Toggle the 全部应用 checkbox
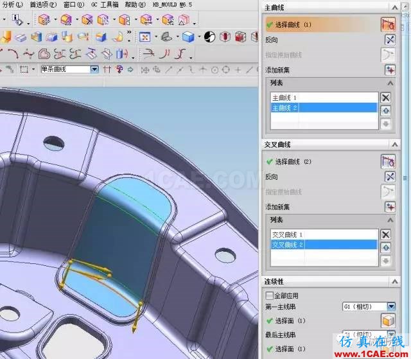 point(269,295)
